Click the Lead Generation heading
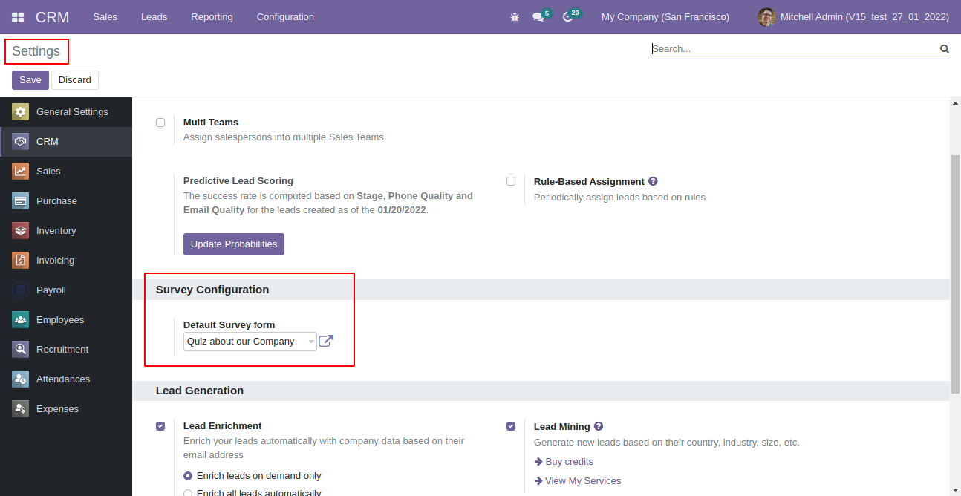 click(x=200, y=391)
